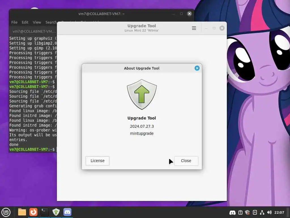290x218 pixels.
Task: Click the 'done' line in the terminal
Action: click(14, 144)
